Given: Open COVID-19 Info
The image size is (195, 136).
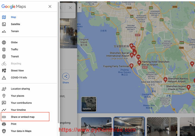Looking at the screenshot, I should 29,78.
